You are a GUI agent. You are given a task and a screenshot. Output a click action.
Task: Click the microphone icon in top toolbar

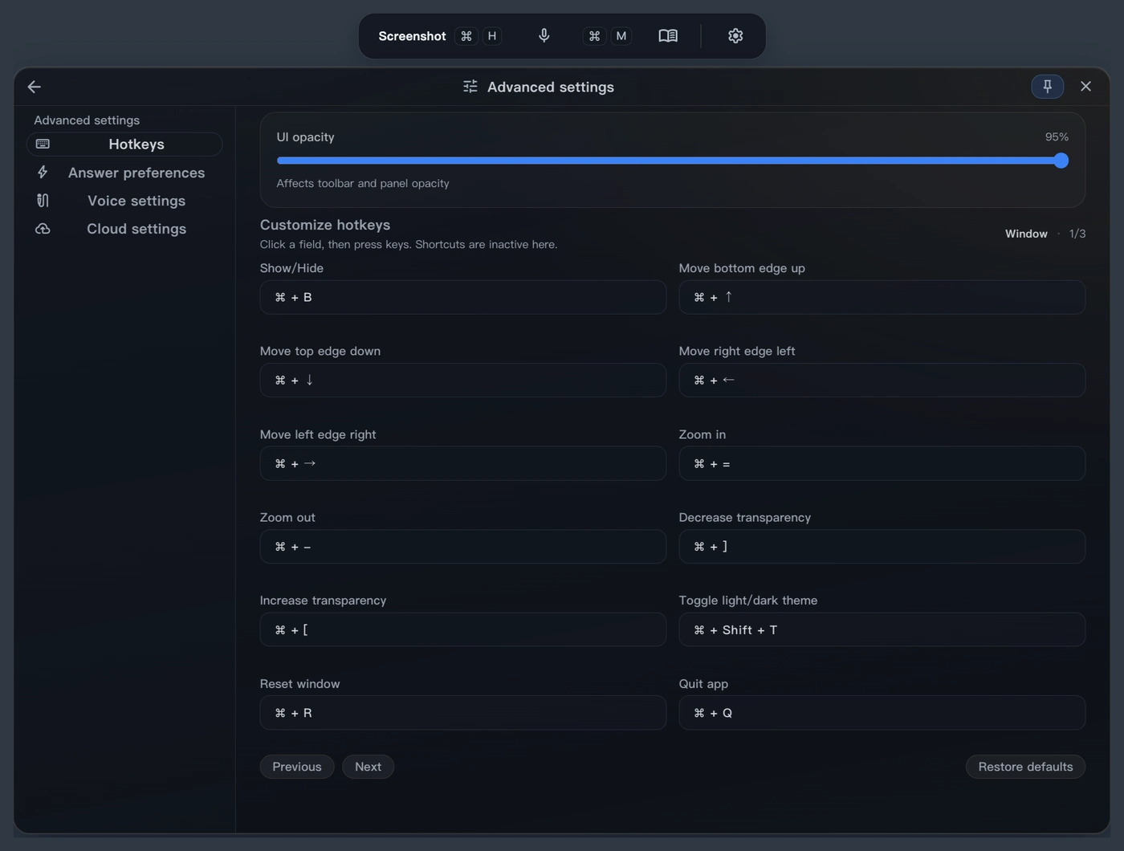click(x=544, y=35)
